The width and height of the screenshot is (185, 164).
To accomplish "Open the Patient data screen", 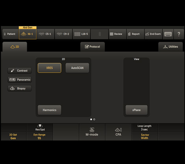I will 10,34.
